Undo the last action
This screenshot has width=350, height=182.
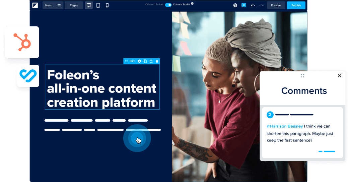[x=253, y=5]
